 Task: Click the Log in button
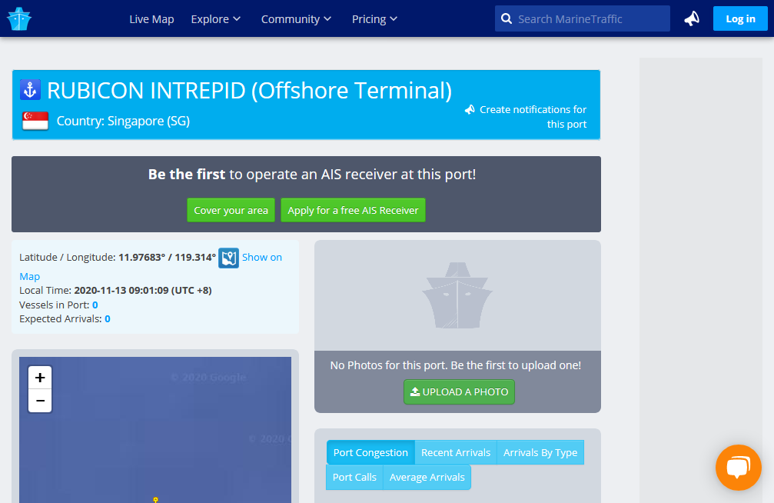(740, 18)
